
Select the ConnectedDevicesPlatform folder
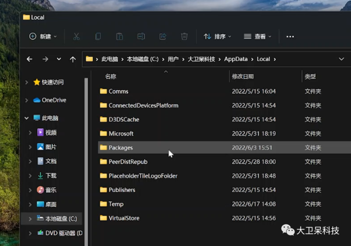pyautogui.click(x=224, y=105)
